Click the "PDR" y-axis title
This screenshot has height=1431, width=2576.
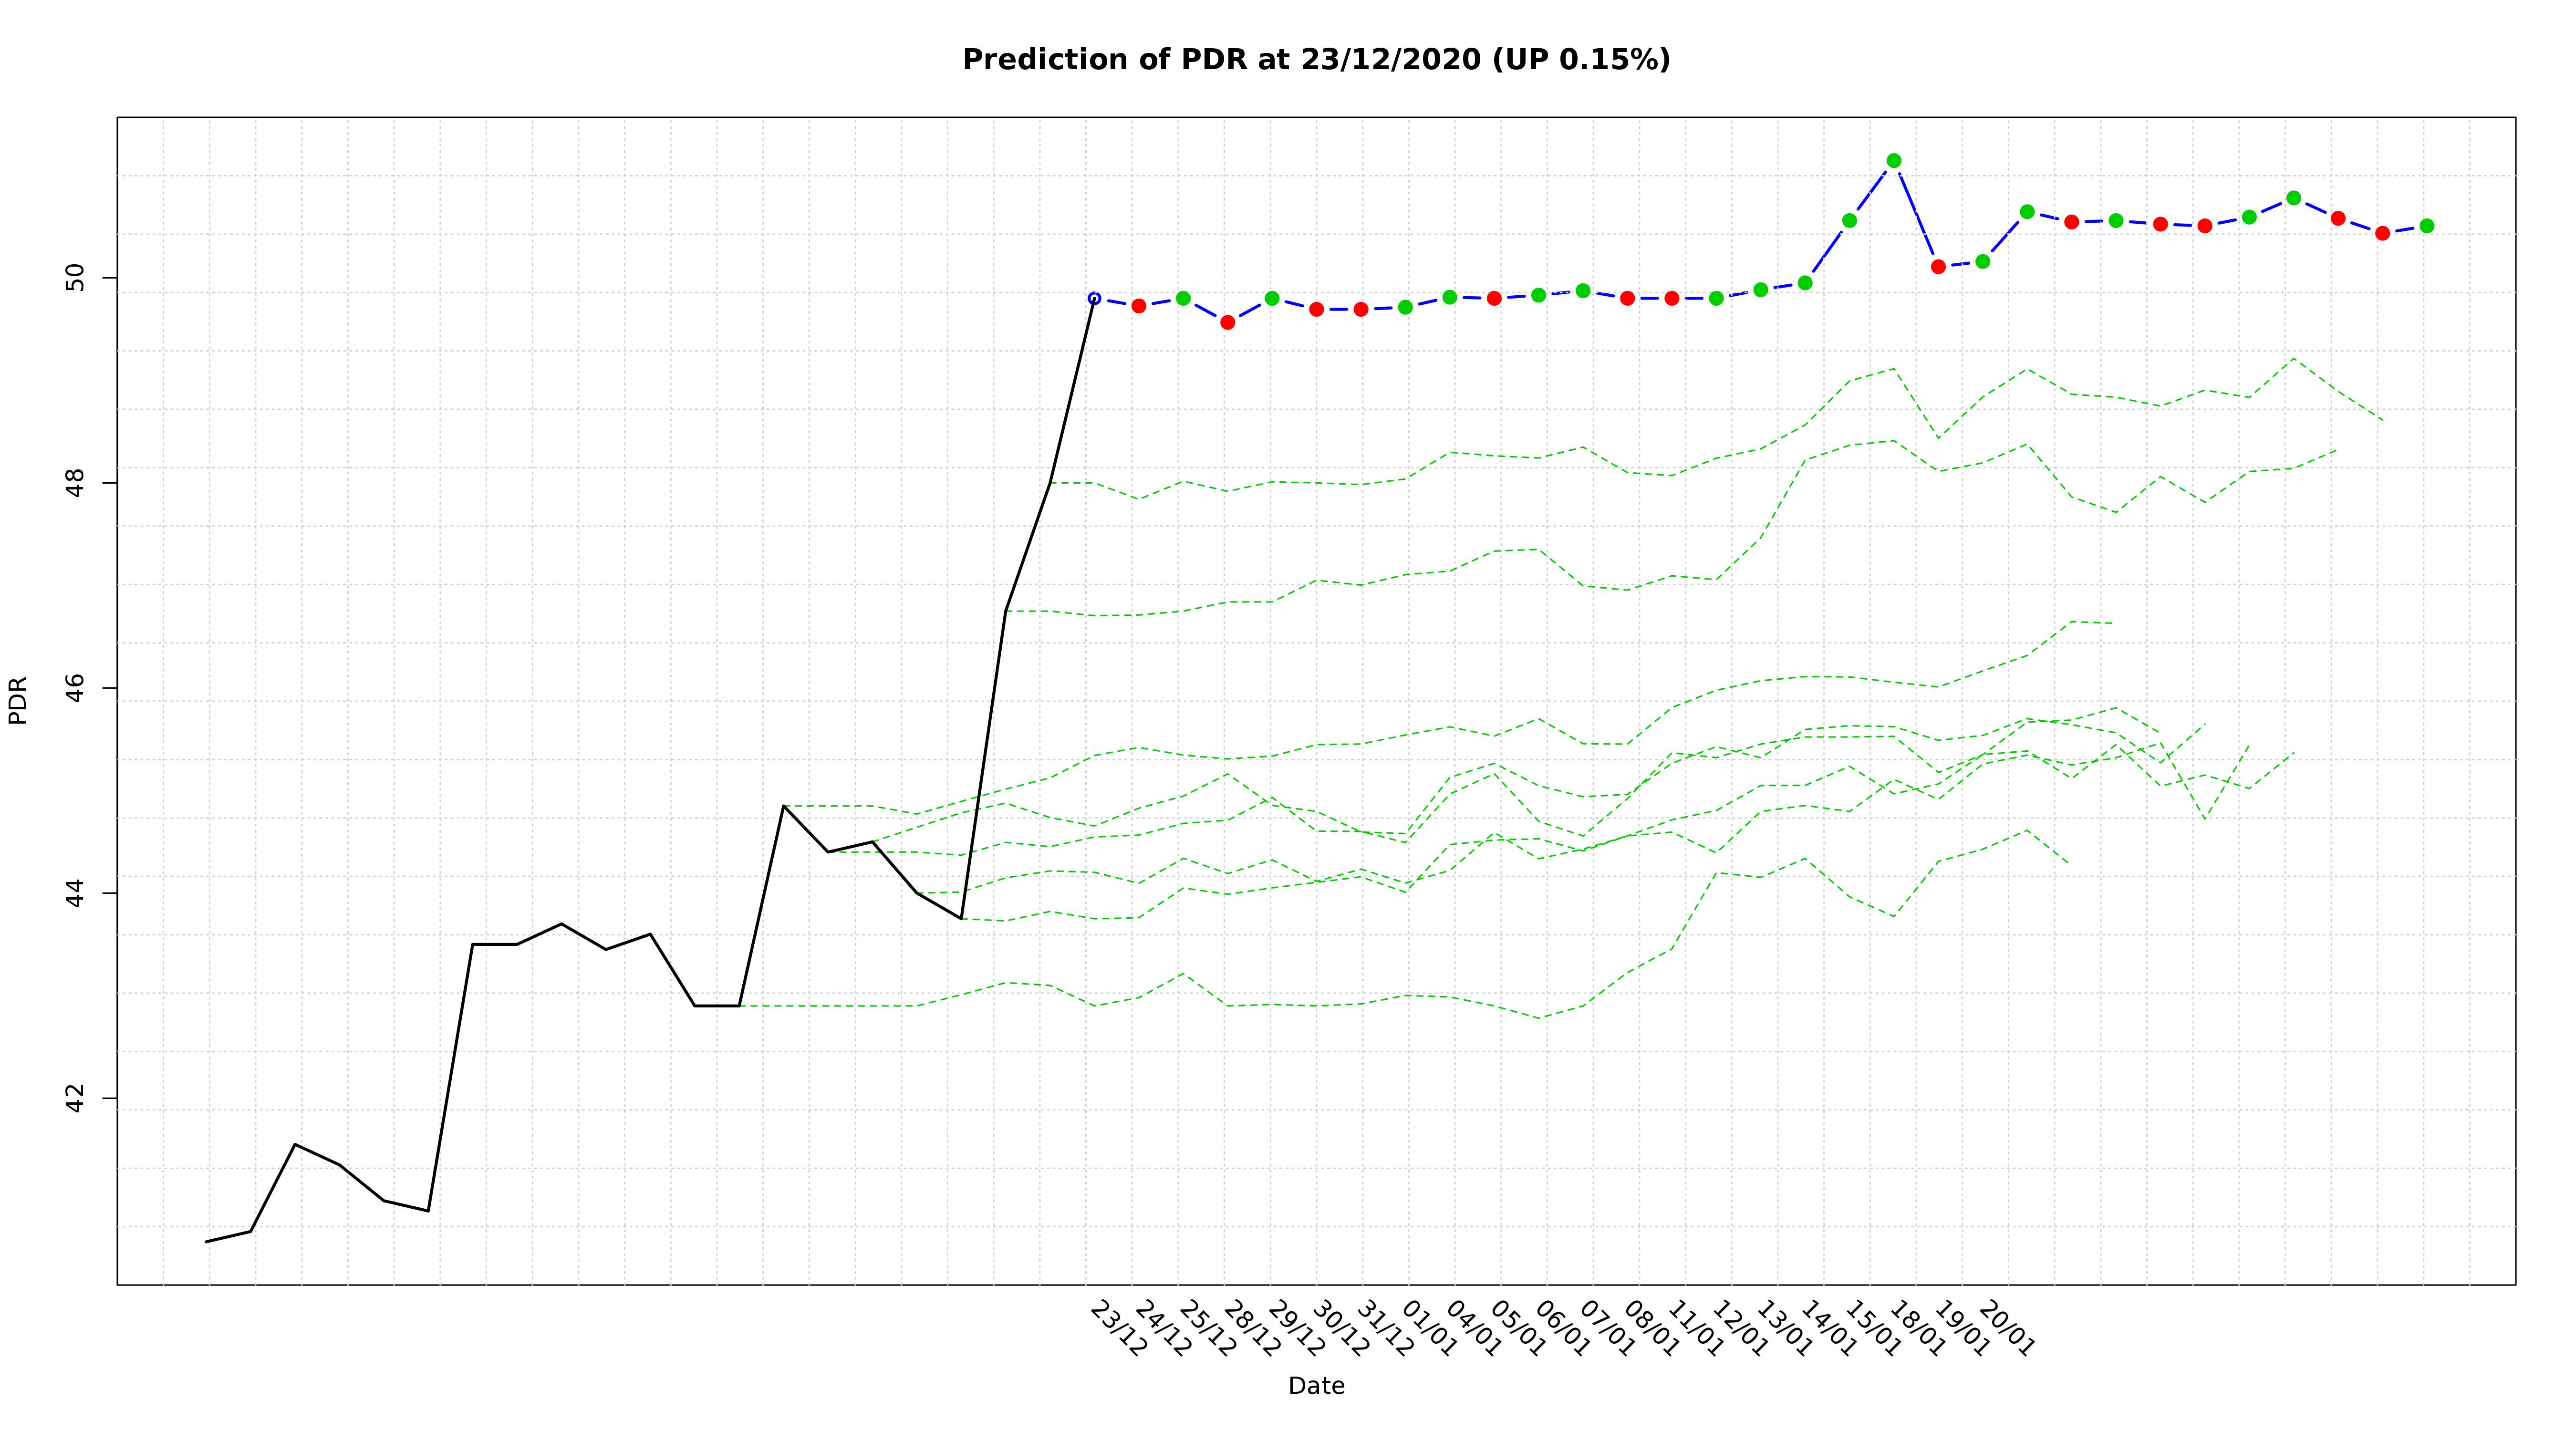coord(18,700)
